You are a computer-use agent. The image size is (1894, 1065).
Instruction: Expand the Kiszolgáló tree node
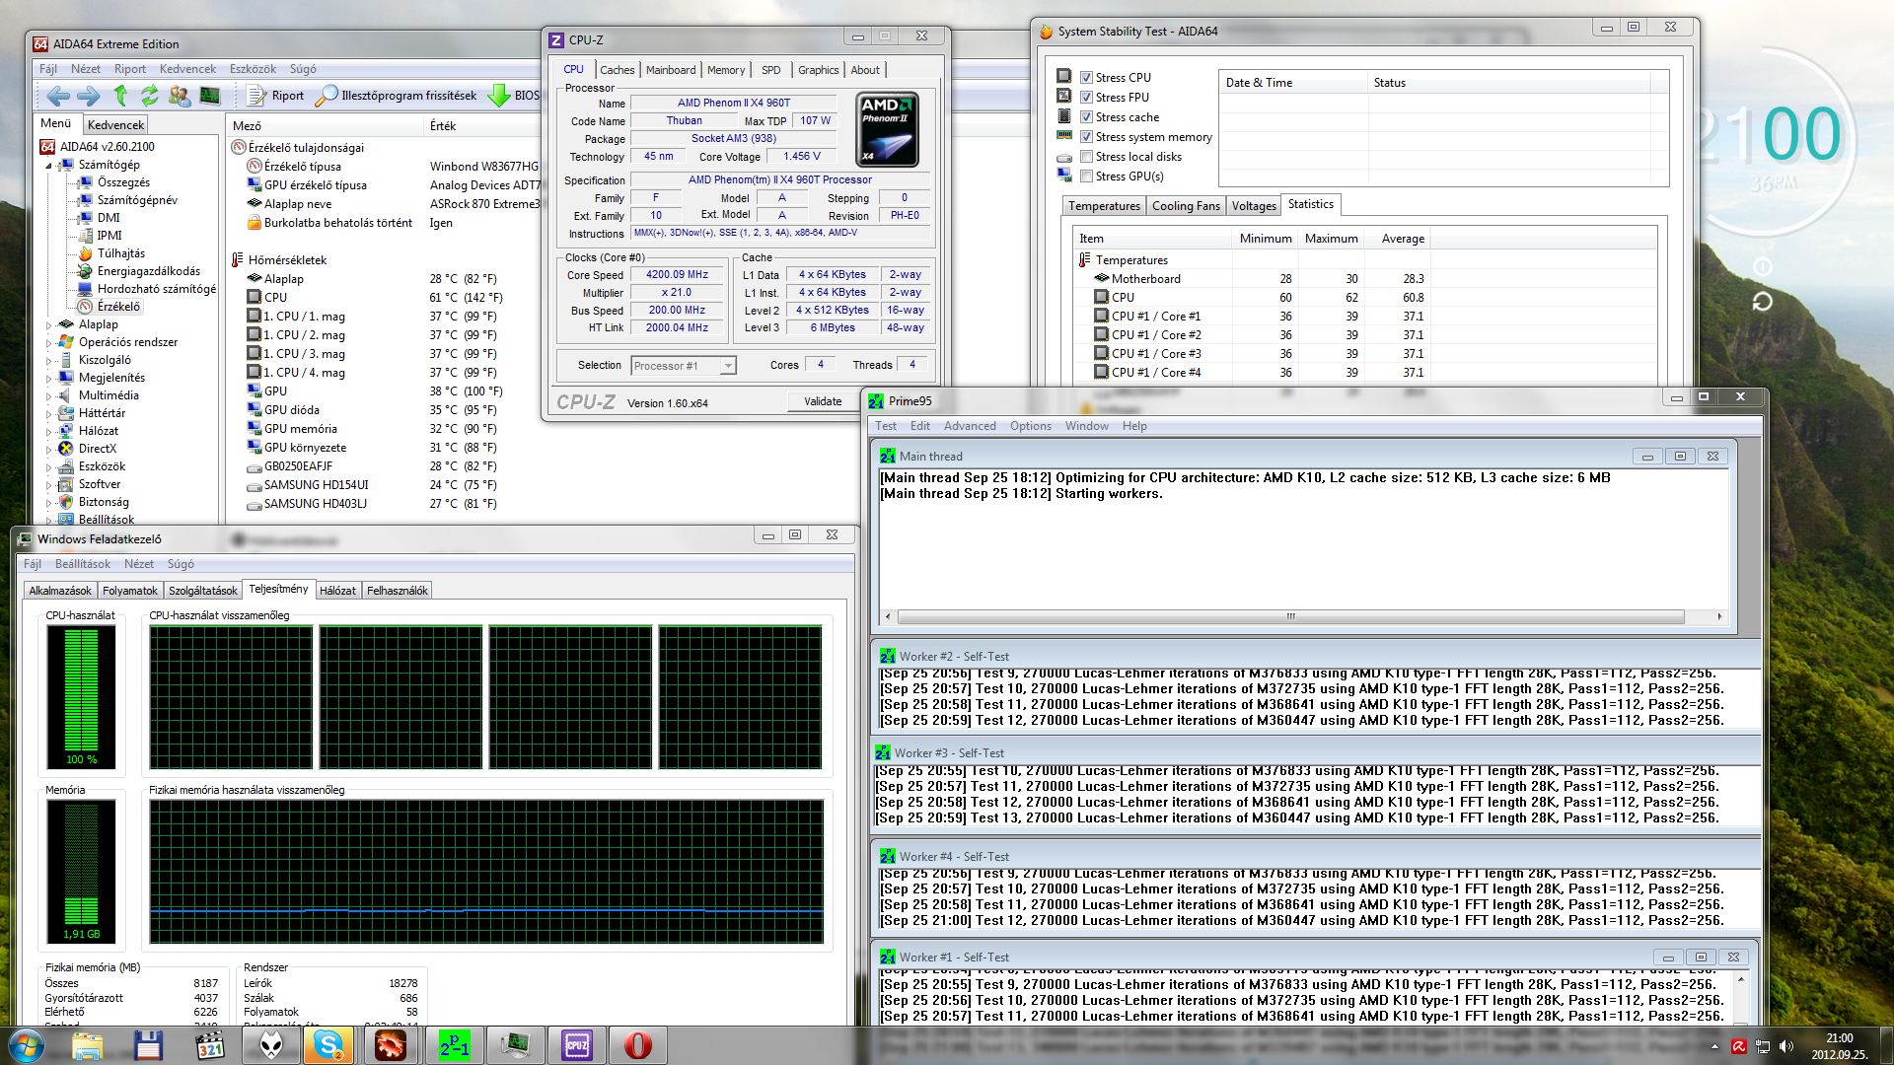[x=48, y=360]
